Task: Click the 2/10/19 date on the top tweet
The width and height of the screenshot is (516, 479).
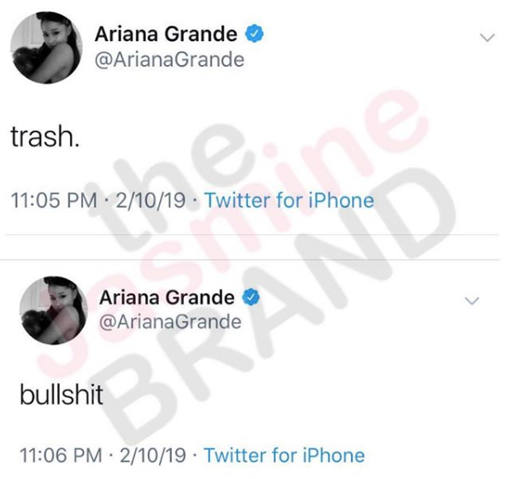Action: pyautogui.click(x=150, y=200)
